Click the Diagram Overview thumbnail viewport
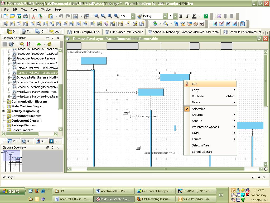 pos(11,156)
